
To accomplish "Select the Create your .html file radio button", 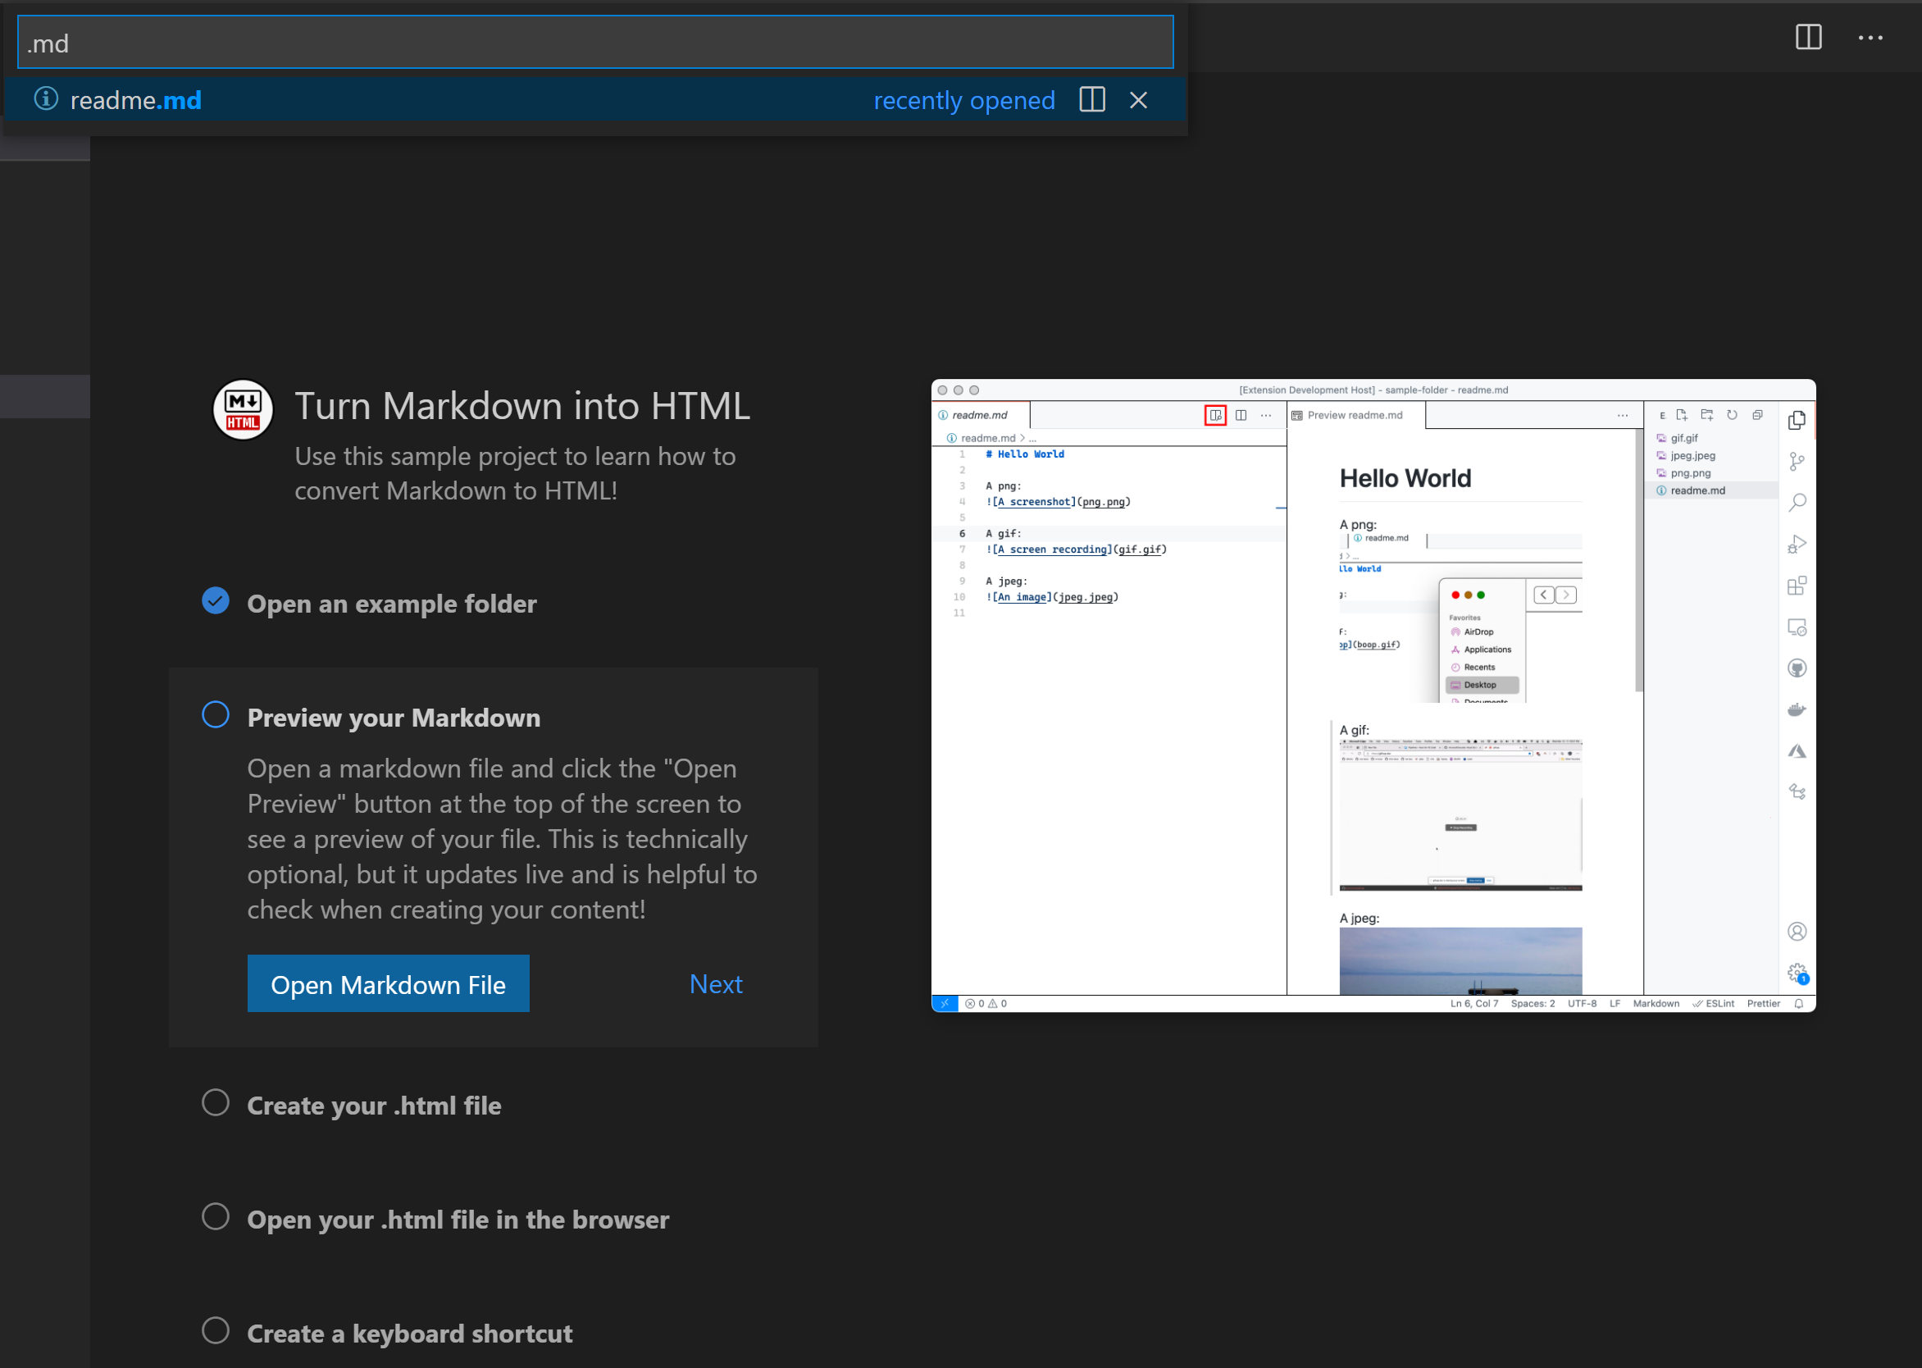I will pyautogui.click(x=216, y=1102).
